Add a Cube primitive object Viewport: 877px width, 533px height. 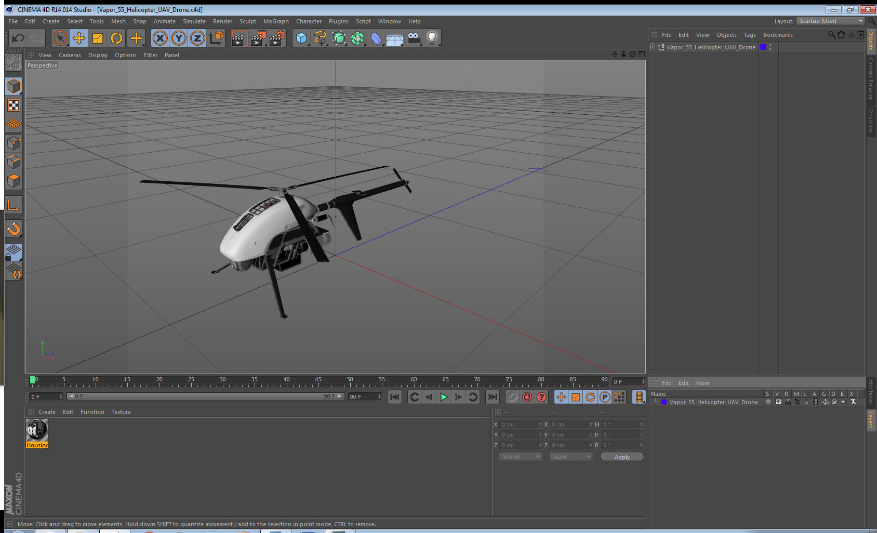pyautogui.click(x=301, y=38)
